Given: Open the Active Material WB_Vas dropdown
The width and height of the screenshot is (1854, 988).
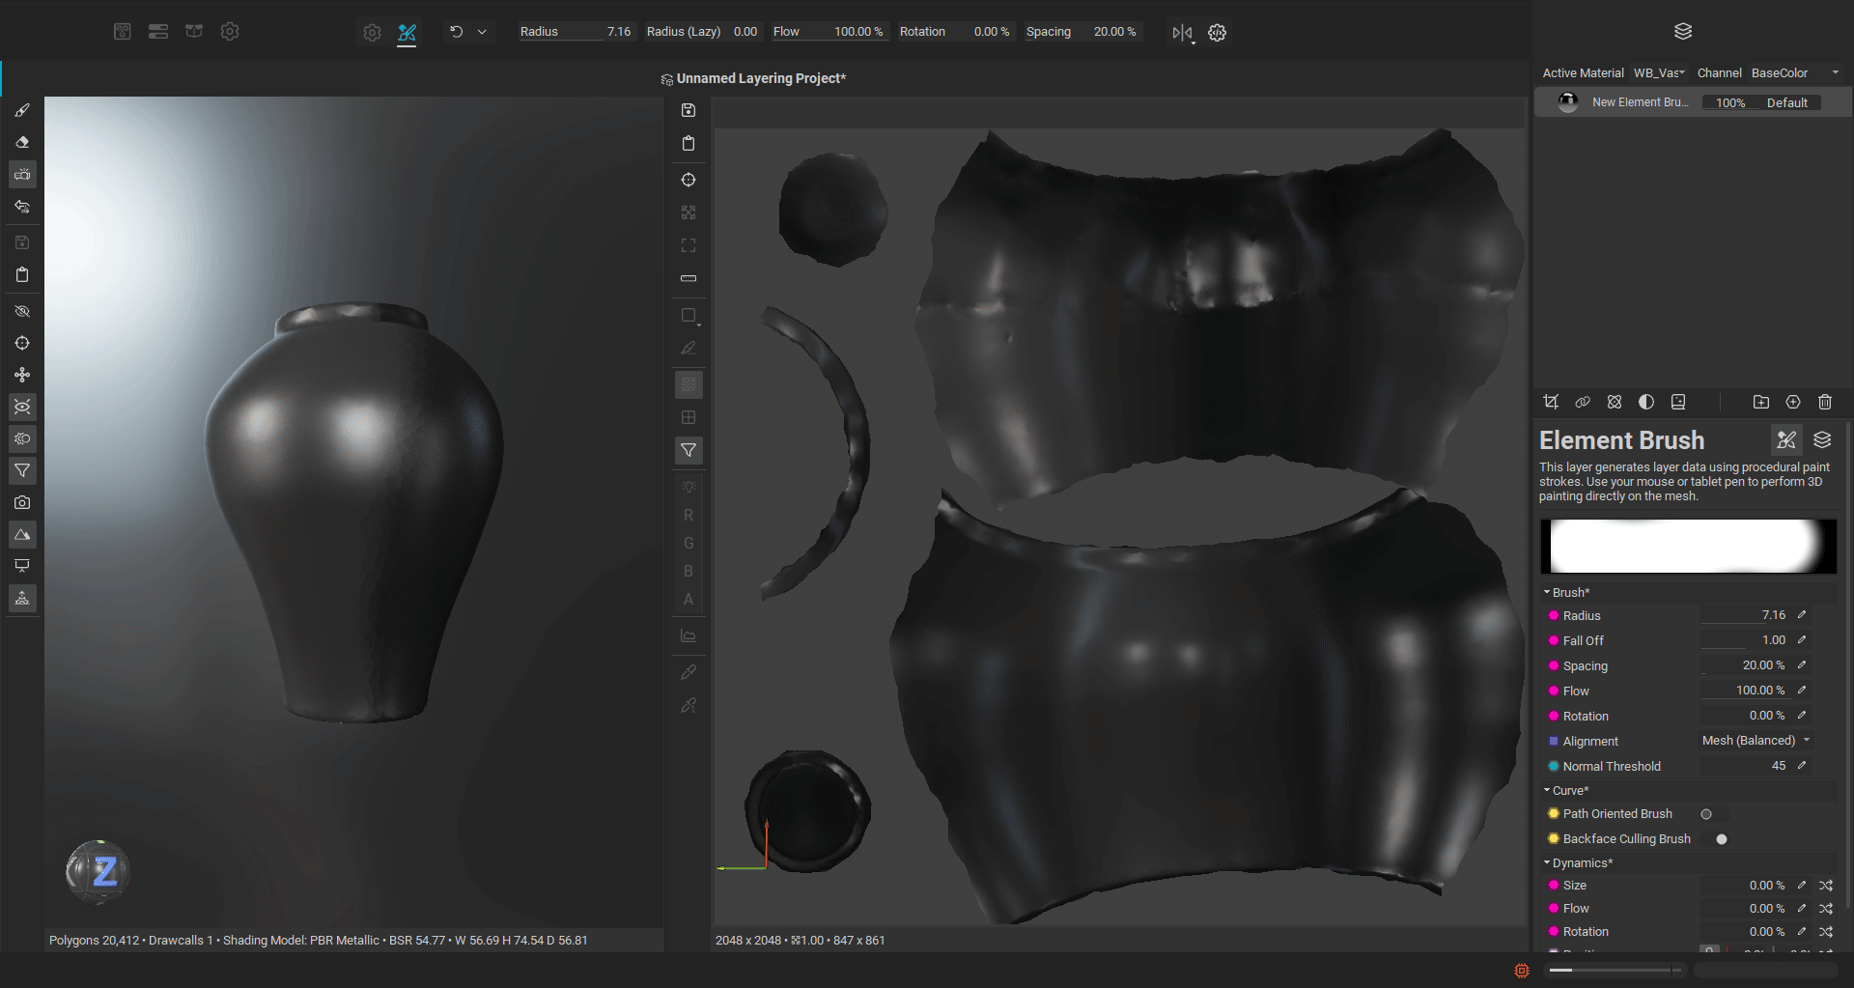Looking at the screenshot, I should [1659, 73].
